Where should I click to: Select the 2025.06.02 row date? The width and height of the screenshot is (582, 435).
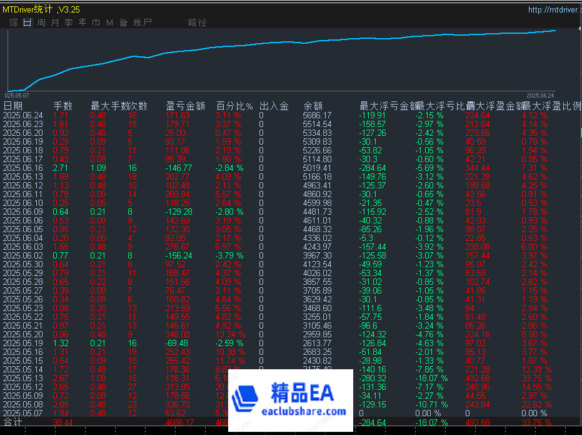(23, 255)
